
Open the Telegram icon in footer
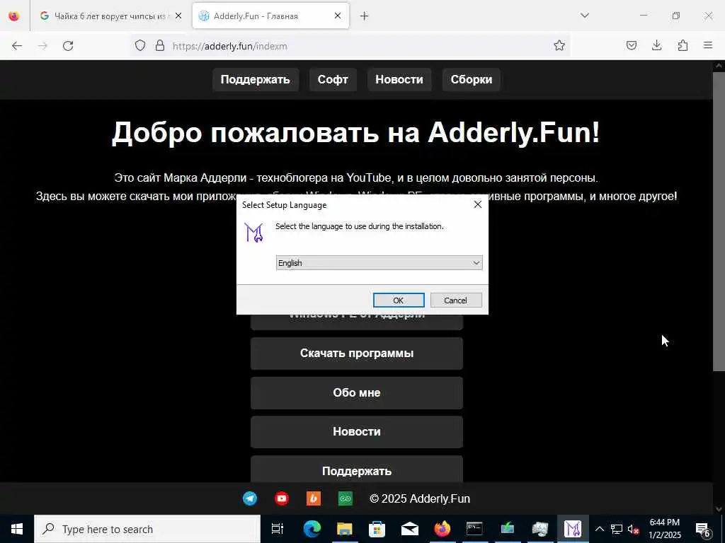click(x=250, y=498)
